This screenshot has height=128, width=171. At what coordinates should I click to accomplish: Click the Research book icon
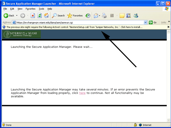(x=129, y=16)
